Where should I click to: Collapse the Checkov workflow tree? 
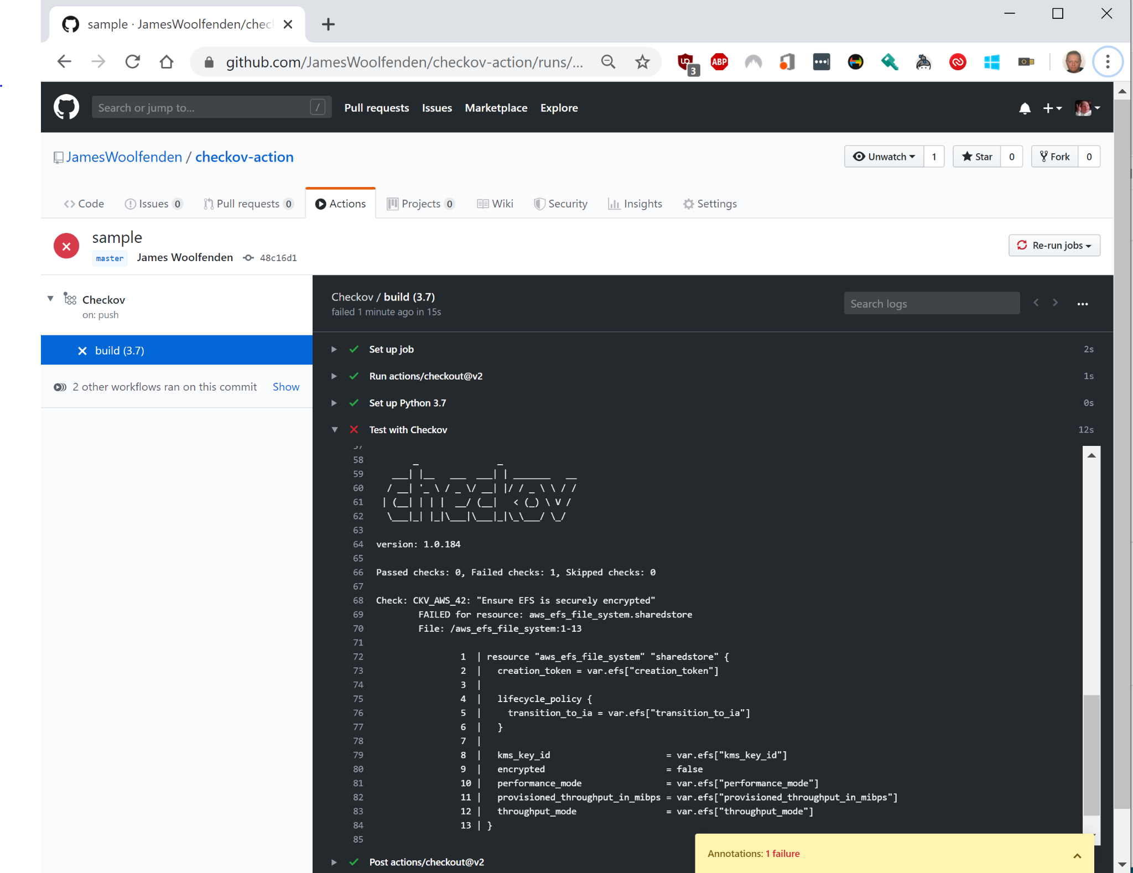[x=50, y=299]
